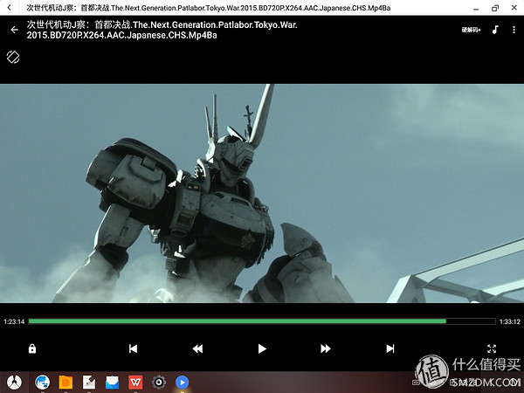
Task: Open system settings gear in taskbar
Action: 159,382
